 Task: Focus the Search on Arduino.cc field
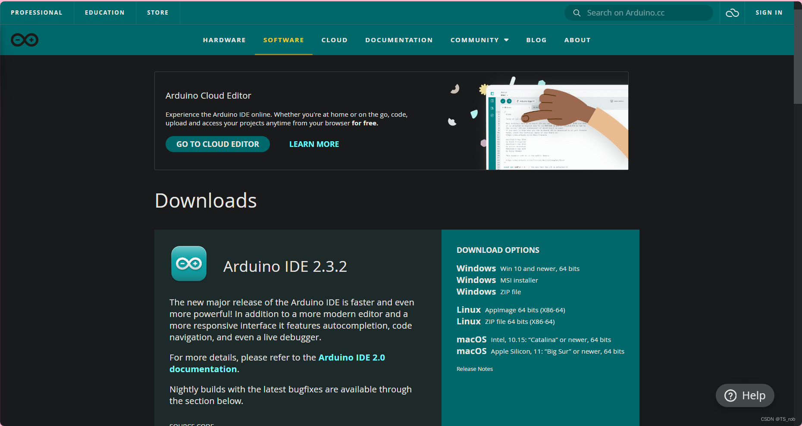point(645,13)
